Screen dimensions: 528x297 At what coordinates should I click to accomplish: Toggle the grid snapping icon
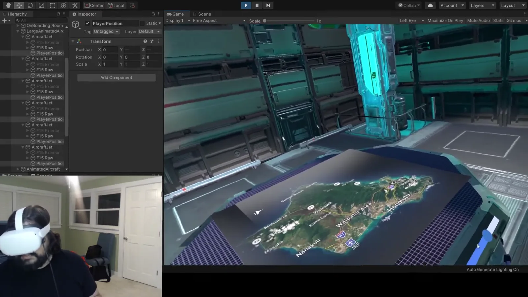click(133, 5)
